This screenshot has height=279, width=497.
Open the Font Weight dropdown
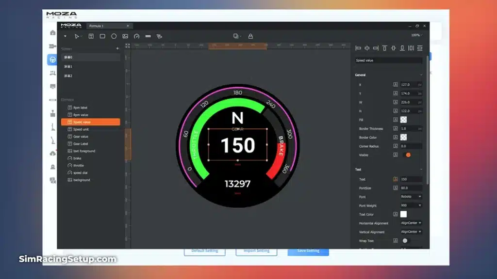click(411, 205)
